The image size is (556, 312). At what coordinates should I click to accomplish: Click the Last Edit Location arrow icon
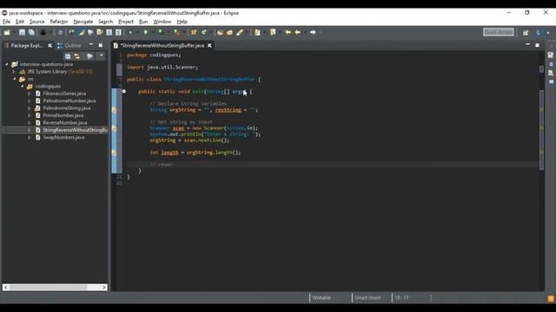[288, 32]
